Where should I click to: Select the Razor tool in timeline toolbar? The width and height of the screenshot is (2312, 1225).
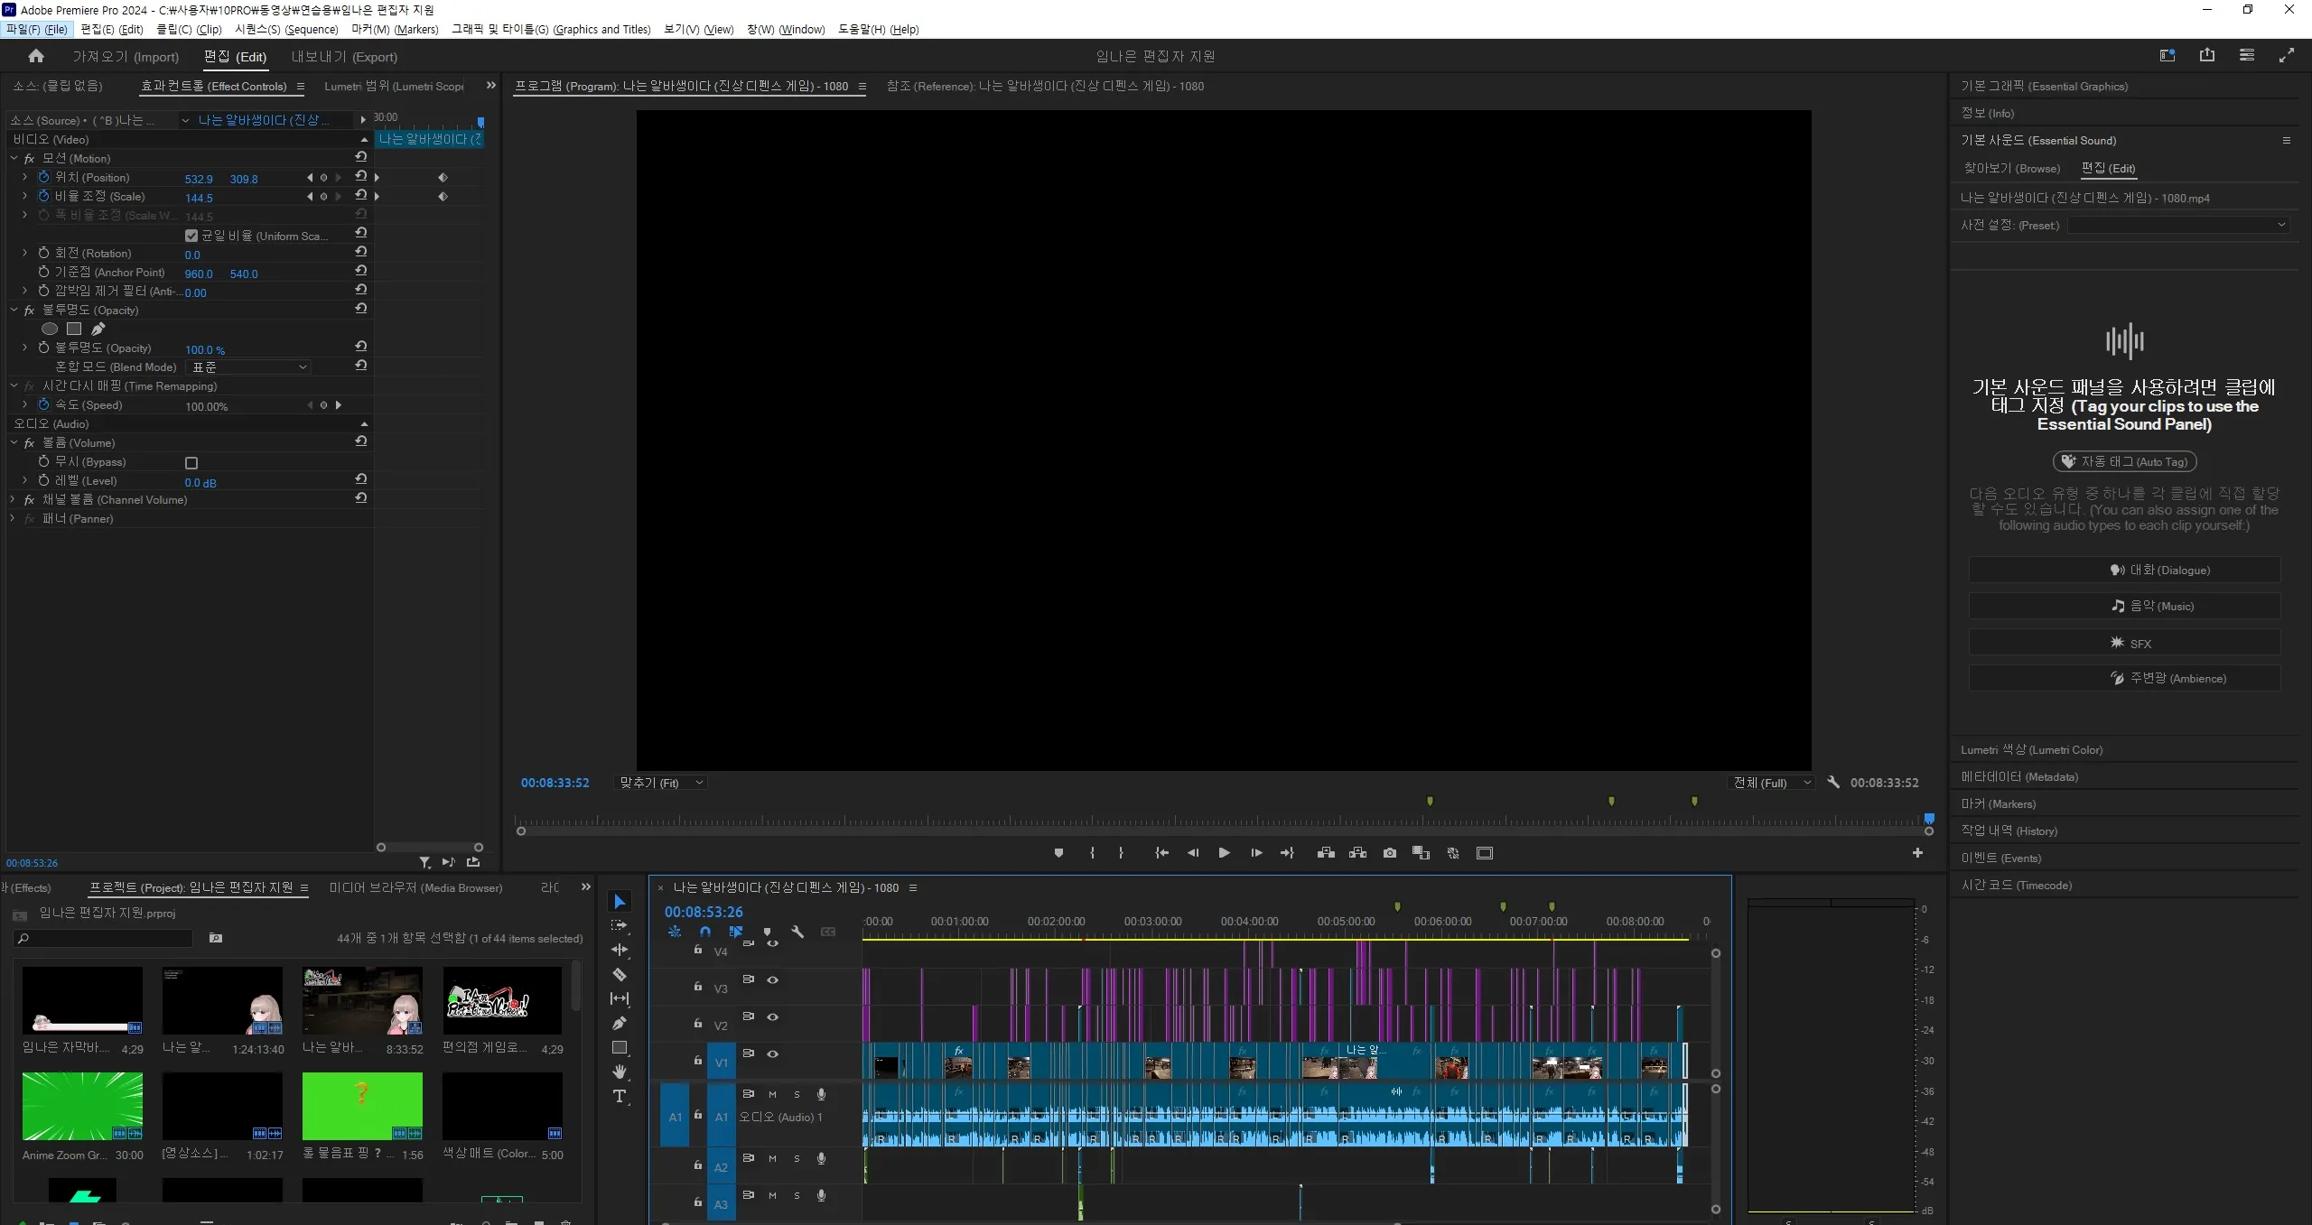(x=619, y=974)
